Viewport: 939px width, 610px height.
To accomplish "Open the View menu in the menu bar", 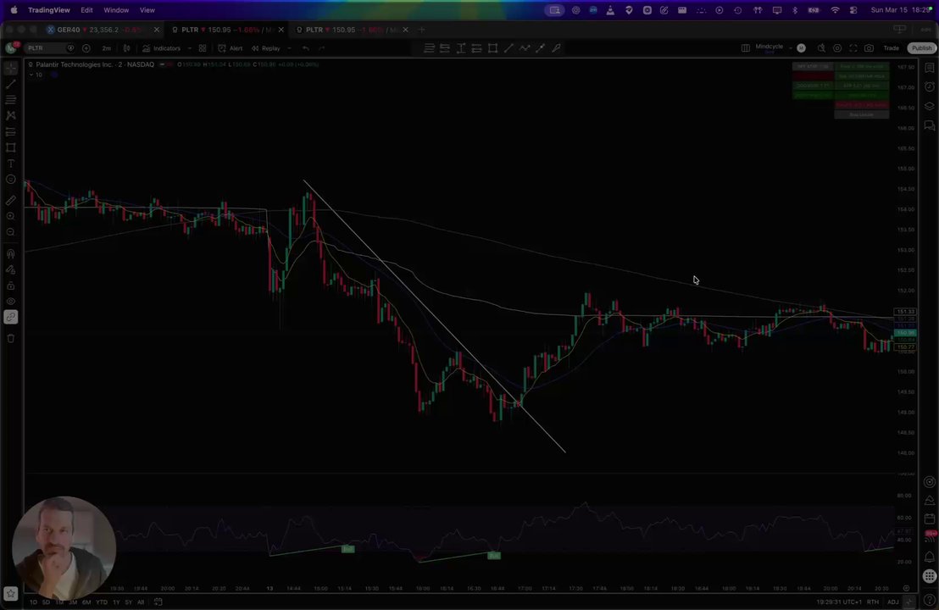I will pyautogui.click(x=147, y=10).
